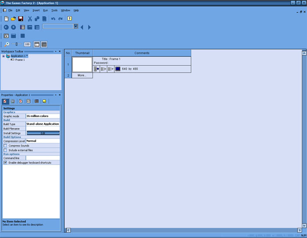Image resolution: width=307 pixels, height=238 pixels.
Task: Cut the selection with the scissors icon
Action: pyautogui.click(x=30, y=18)
